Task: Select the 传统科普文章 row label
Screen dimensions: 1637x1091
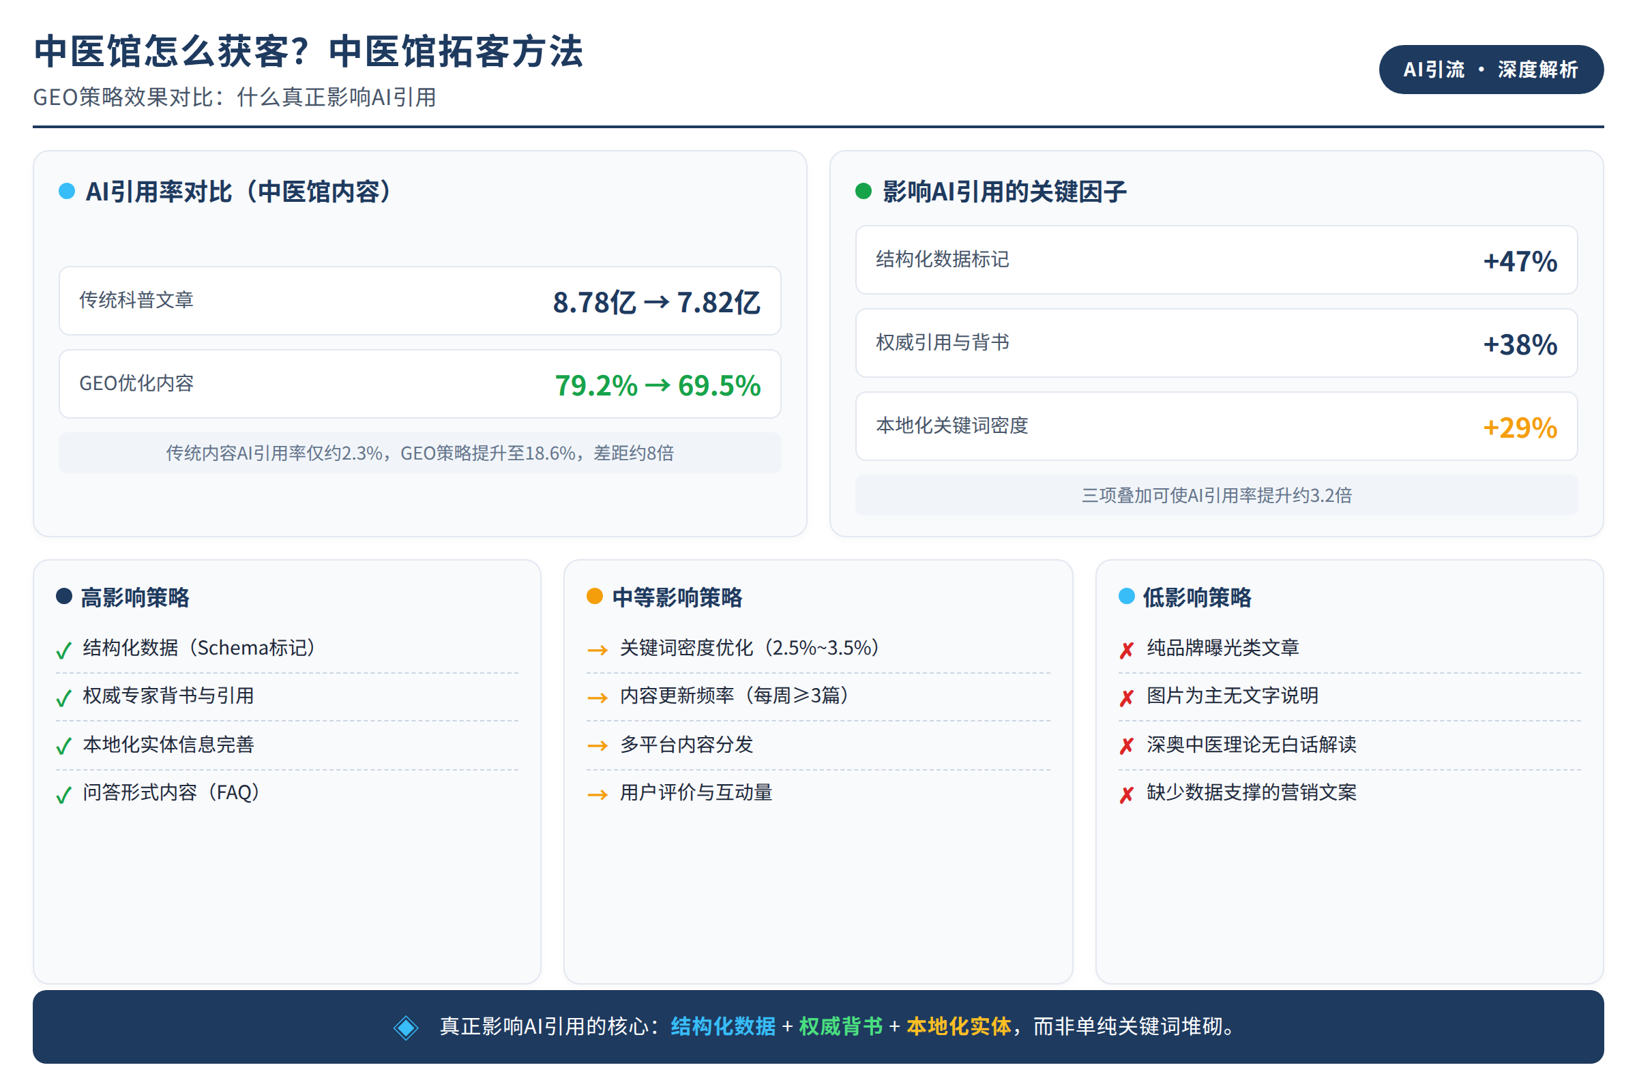Action: coord(136,300)
